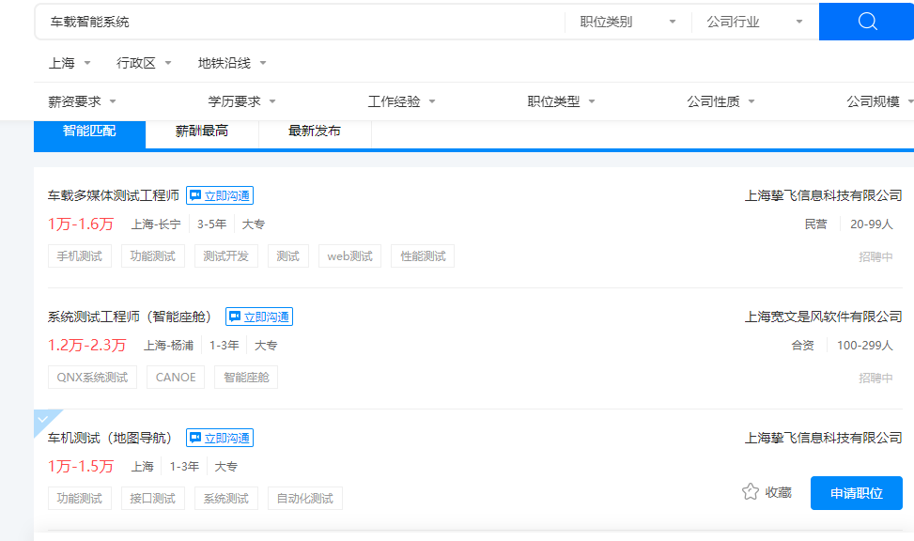This screenshot has height=541, width=914.
Task: Open 上海挚飞信息科技有限公司 link in 车机测试 listing
Action: click(823, 438)
